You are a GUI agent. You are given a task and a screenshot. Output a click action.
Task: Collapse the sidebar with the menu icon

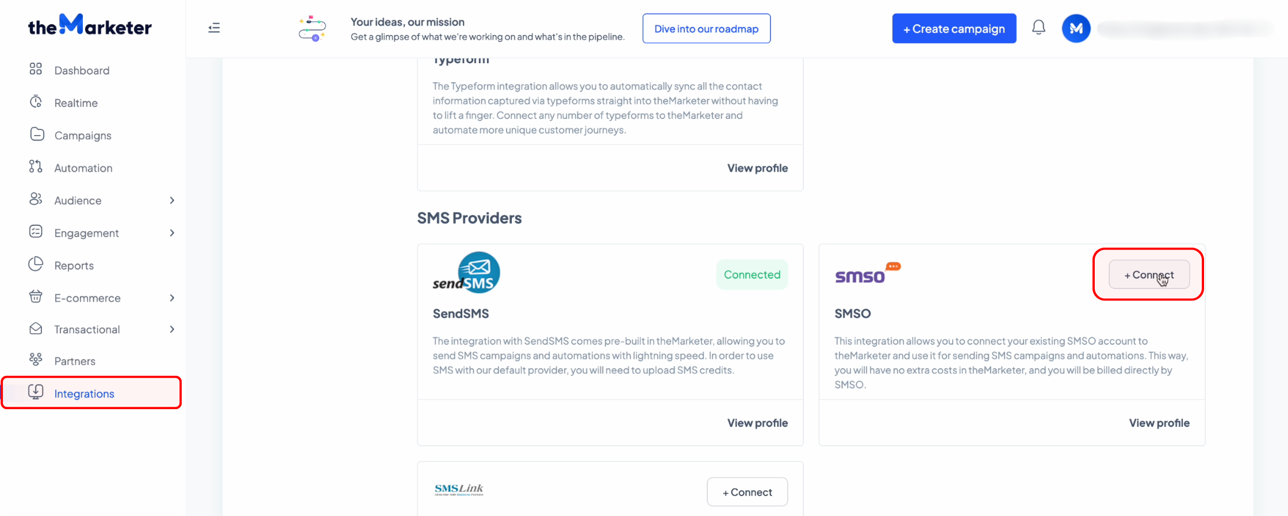pos(214,28)
